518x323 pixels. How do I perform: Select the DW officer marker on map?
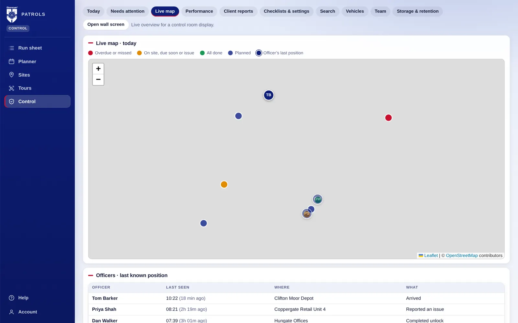click(x=318, y=199)
